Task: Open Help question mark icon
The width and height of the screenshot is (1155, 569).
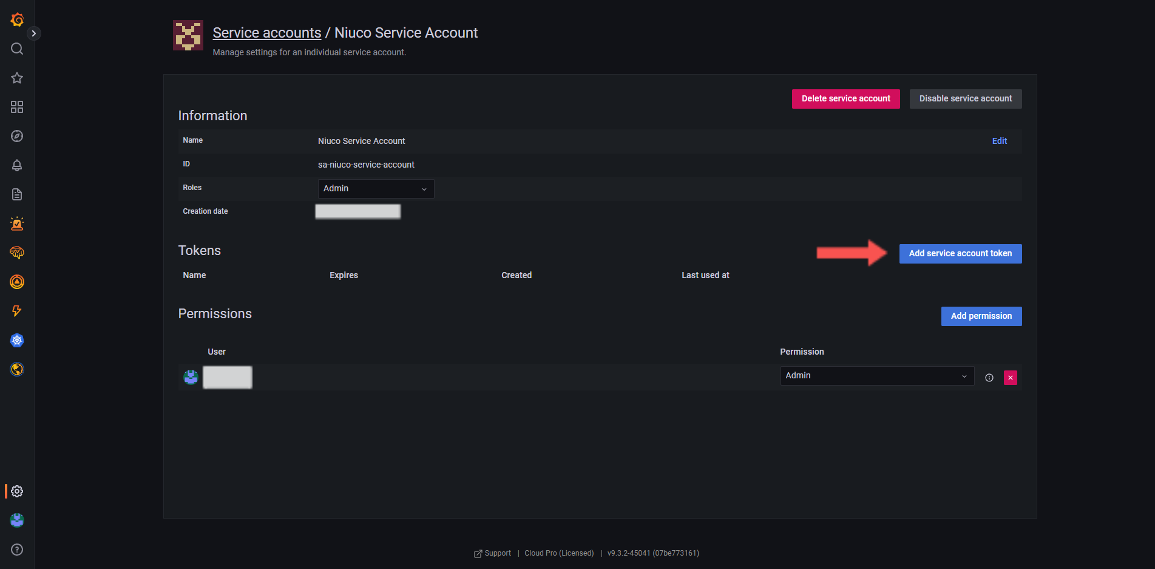Action: coord(17,550)
